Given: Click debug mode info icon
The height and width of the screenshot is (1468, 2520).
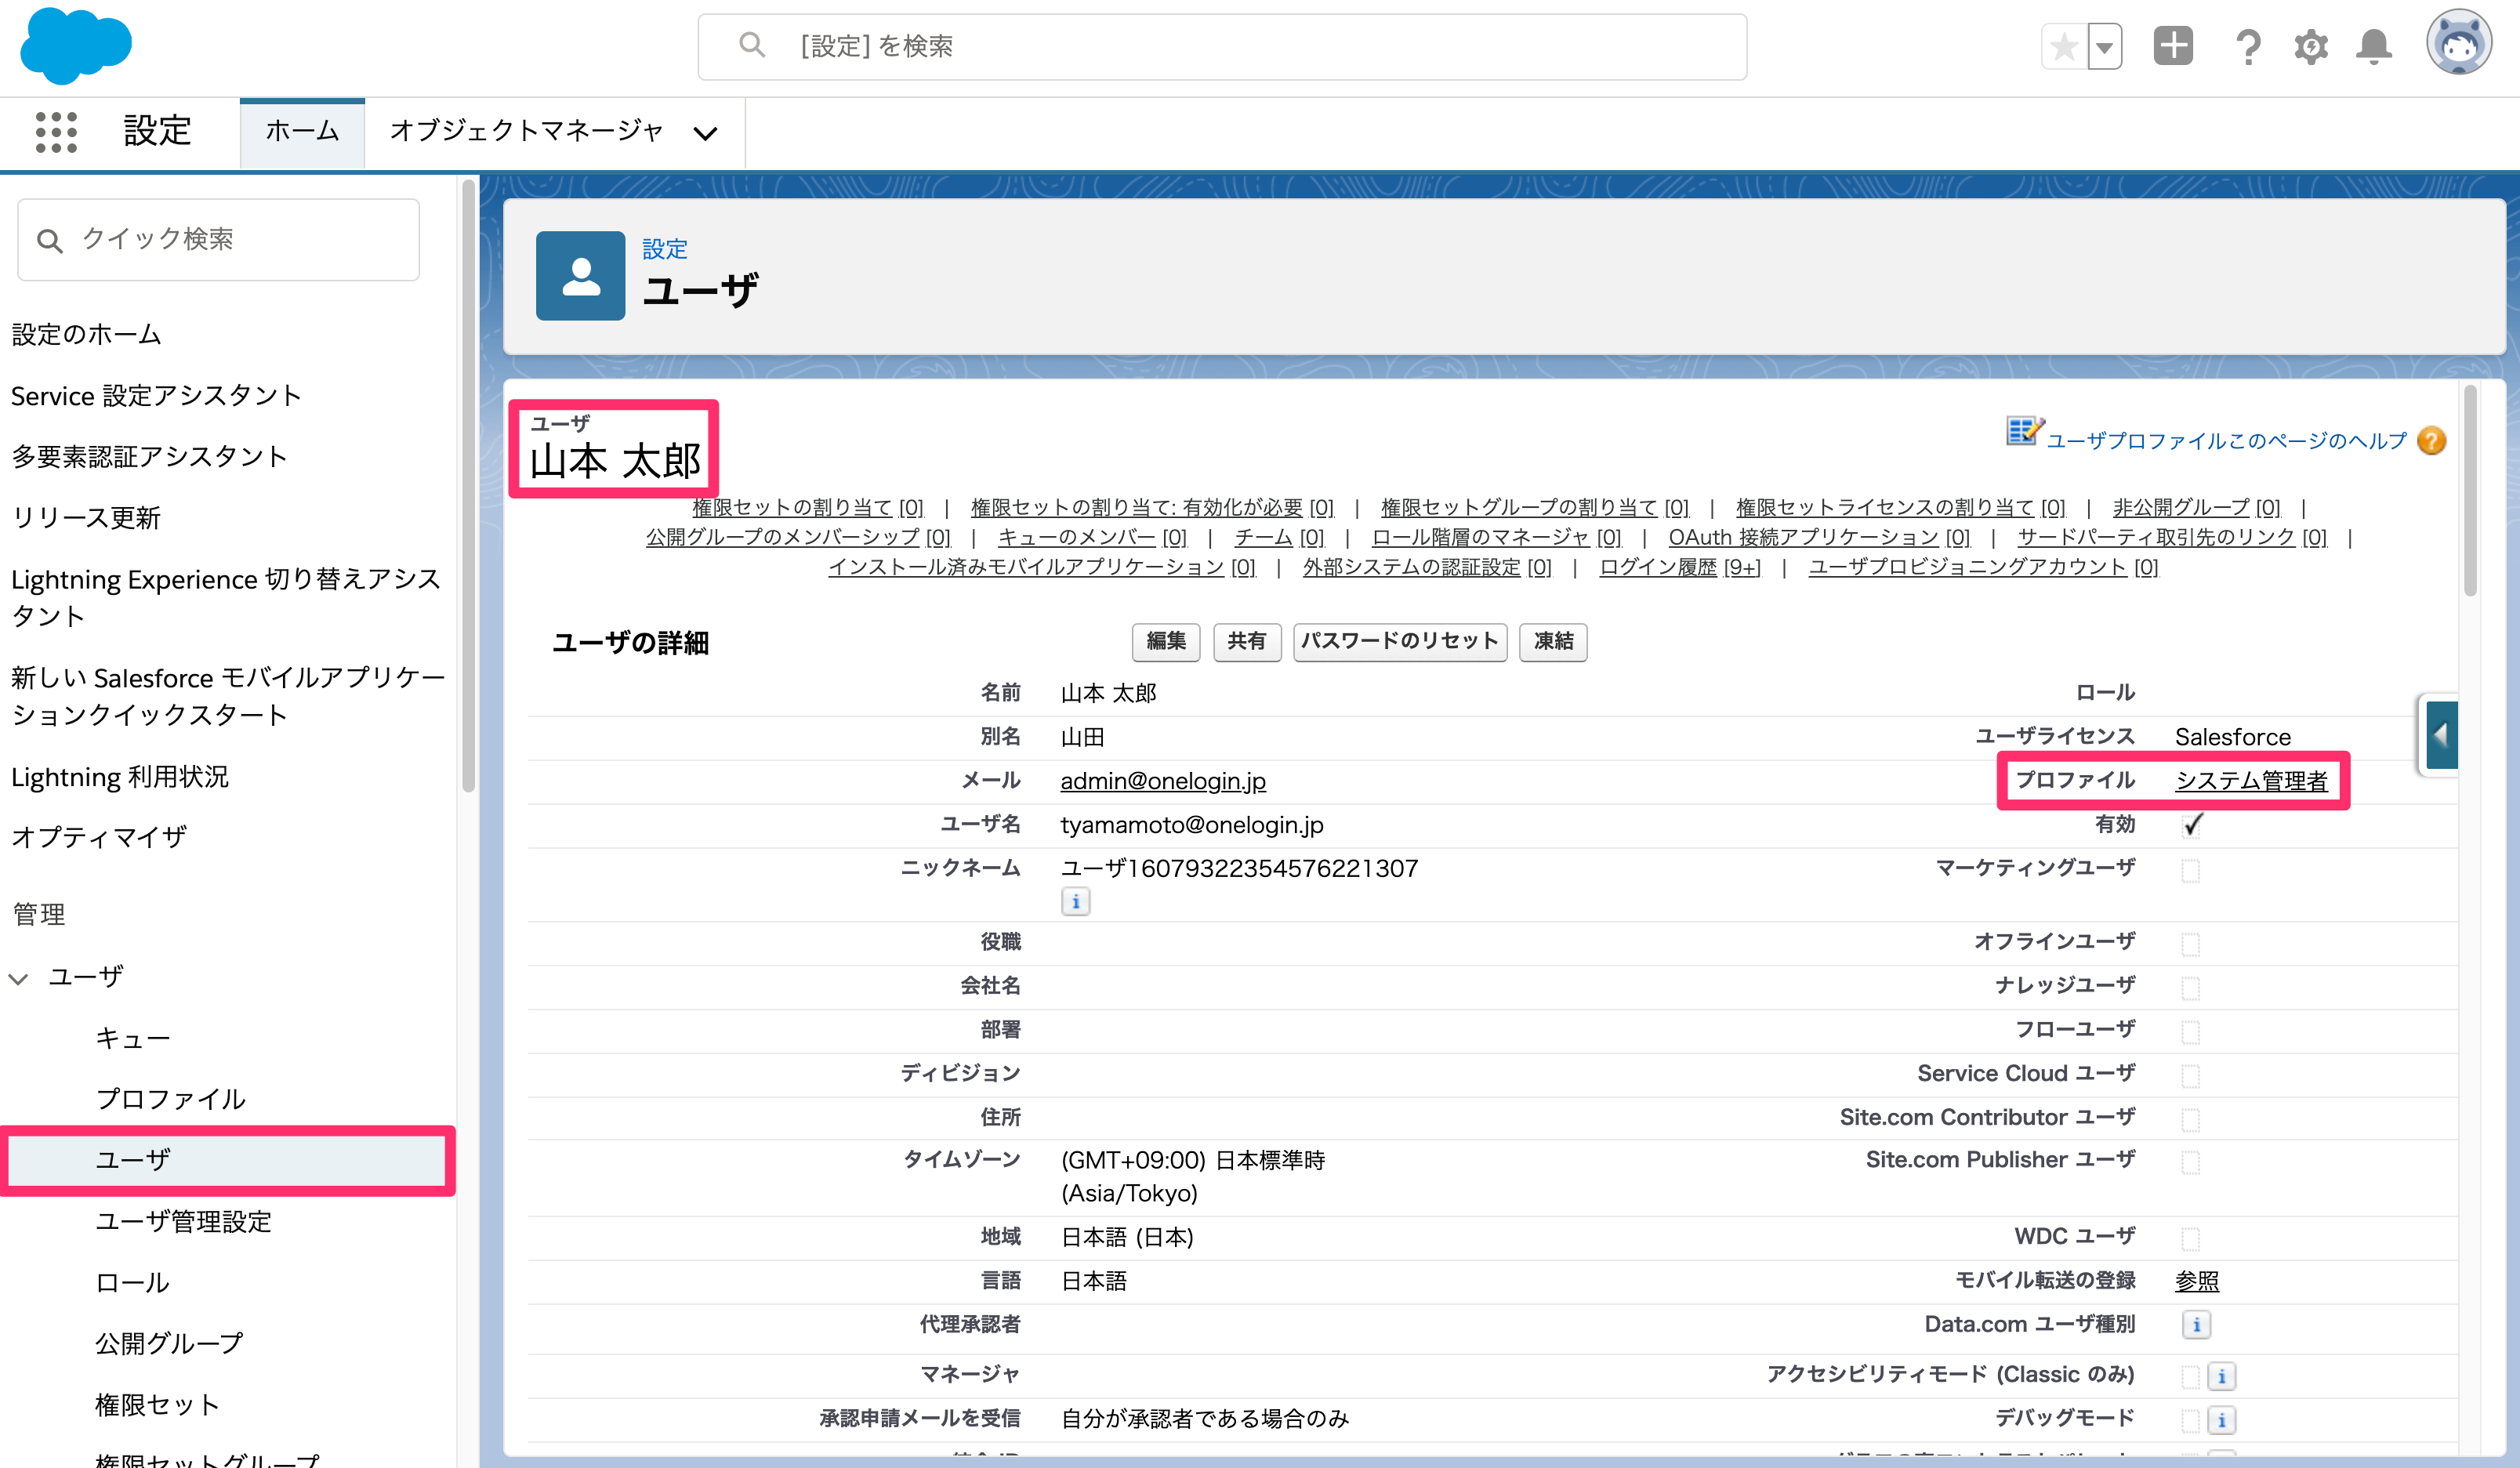Looking at the screenshot, I should pos(2221,1420).
